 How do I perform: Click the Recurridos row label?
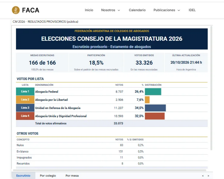click(x=23, y=164)
